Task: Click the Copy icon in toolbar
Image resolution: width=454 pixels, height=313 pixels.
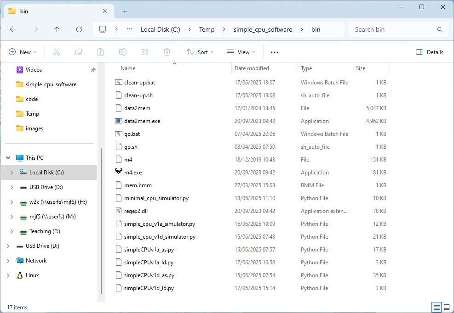Action: coord(79,52)
